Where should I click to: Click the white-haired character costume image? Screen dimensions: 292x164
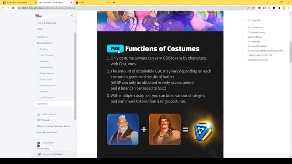[123, 129]
